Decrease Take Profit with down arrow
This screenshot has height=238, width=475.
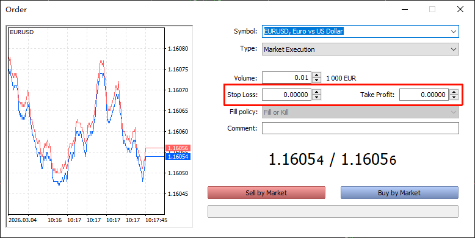click(x=454, y=97)
